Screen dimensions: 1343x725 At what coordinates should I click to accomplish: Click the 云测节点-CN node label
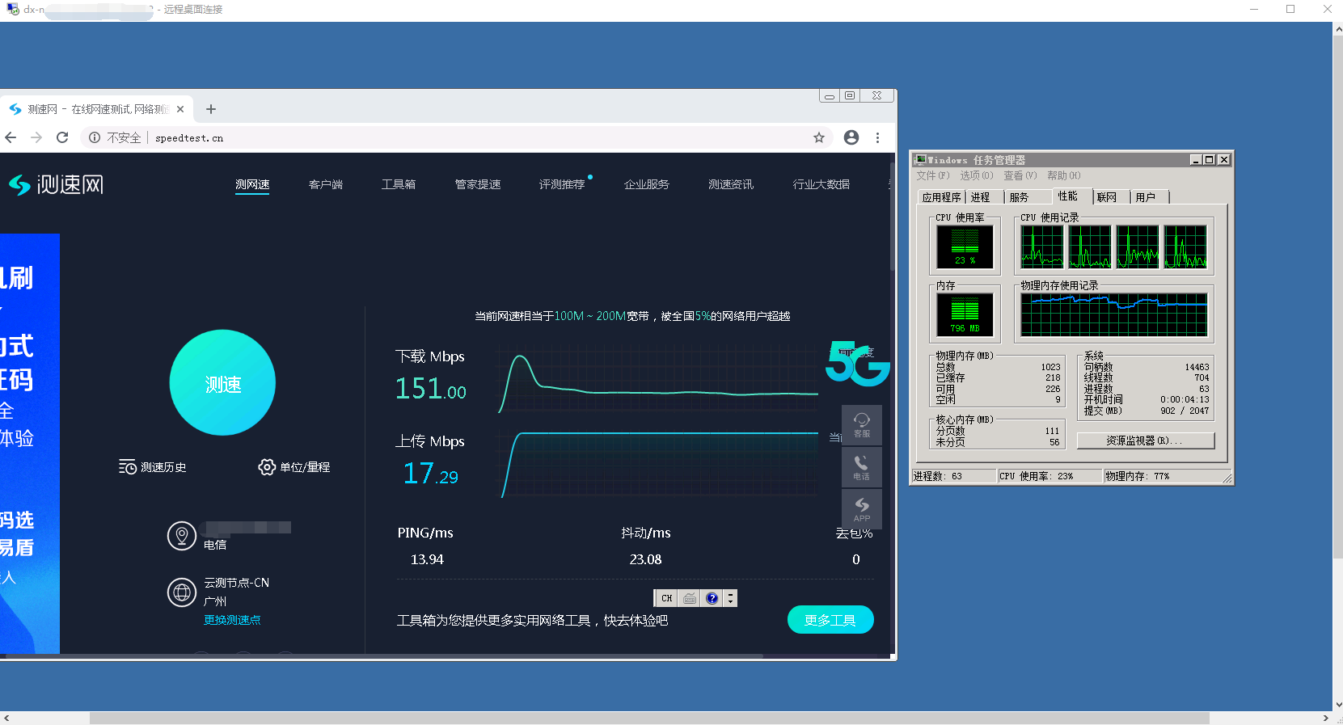tap(236, 583)
